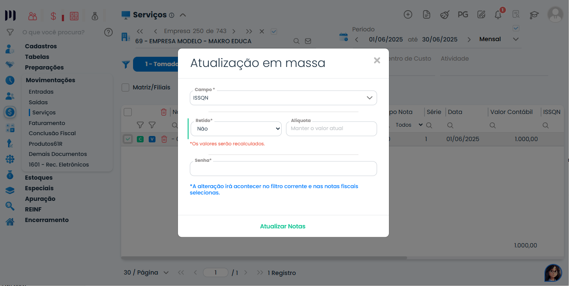Click the company search magnifier icon
The height and width of the screenshot is (286, 569).
click(x=297, y=41)
